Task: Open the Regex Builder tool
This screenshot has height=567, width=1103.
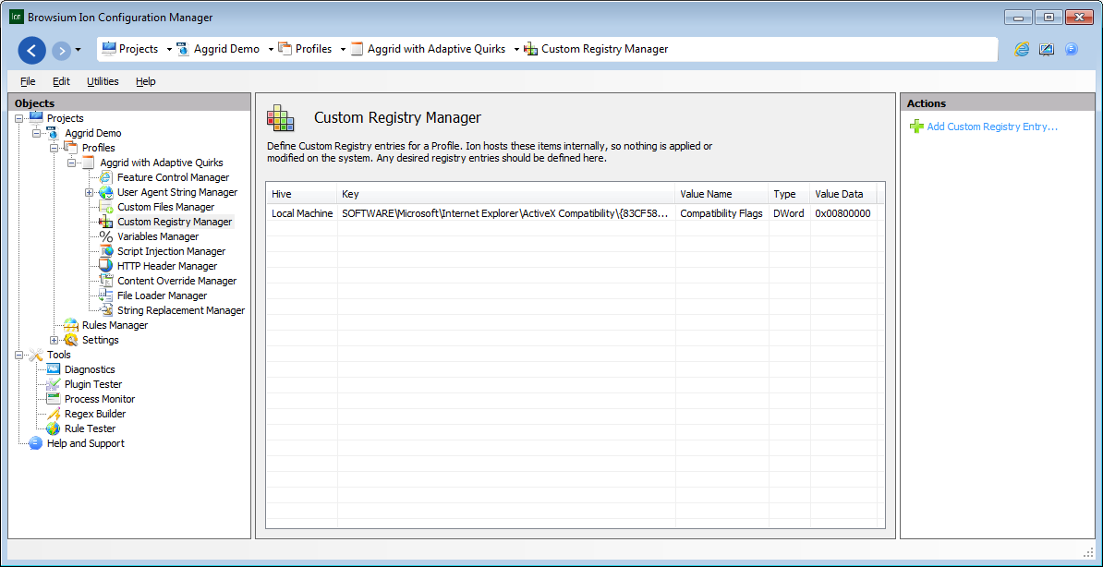Action: click(94, 414)
